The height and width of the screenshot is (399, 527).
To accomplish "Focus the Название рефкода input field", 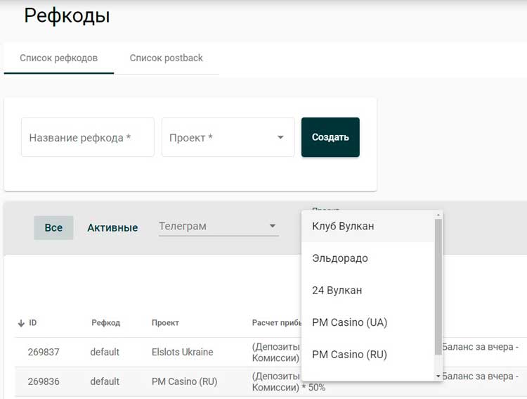I will (88, 137).
